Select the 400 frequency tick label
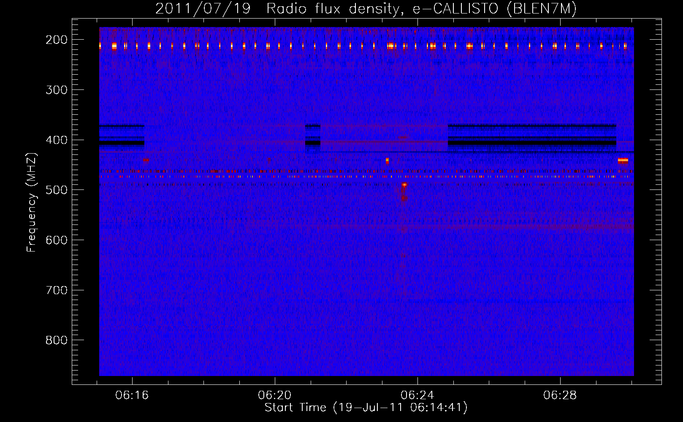The image size is (683, 422). (56, 140)
